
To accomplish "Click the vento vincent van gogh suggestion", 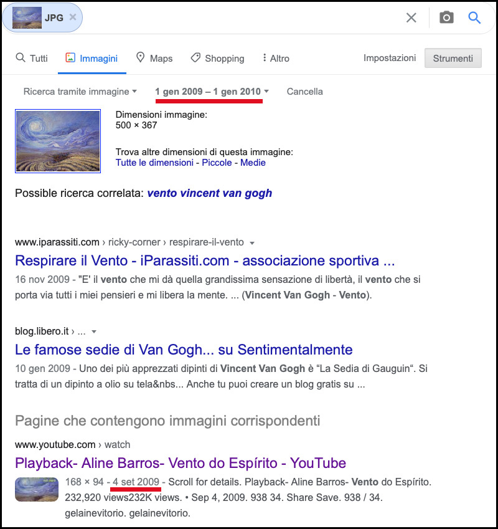I will (210, 193).
